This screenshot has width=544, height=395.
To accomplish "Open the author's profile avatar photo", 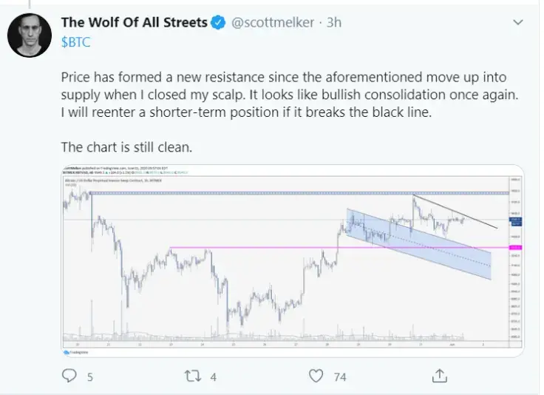I will click(x=29, y=35).
